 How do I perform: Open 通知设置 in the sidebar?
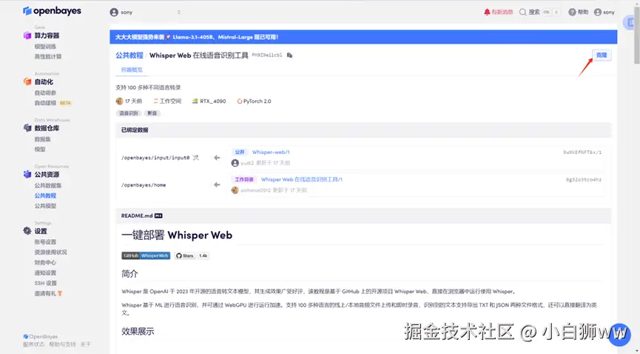tap(45, 273)
